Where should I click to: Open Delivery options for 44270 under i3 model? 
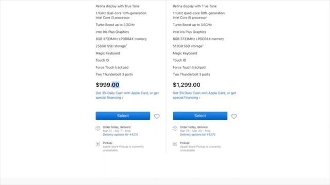click(x=120, y=135)
